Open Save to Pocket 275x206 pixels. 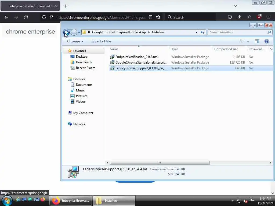click(x=230, y=17)
